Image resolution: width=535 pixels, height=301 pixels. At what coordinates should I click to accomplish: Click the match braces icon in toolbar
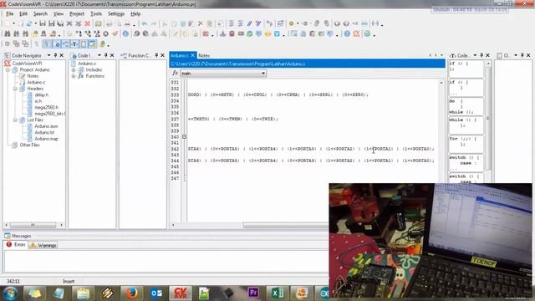375,23
